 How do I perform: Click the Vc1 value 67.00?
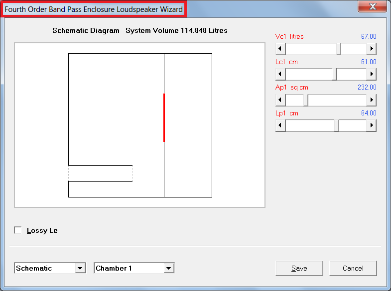point(369,37)
